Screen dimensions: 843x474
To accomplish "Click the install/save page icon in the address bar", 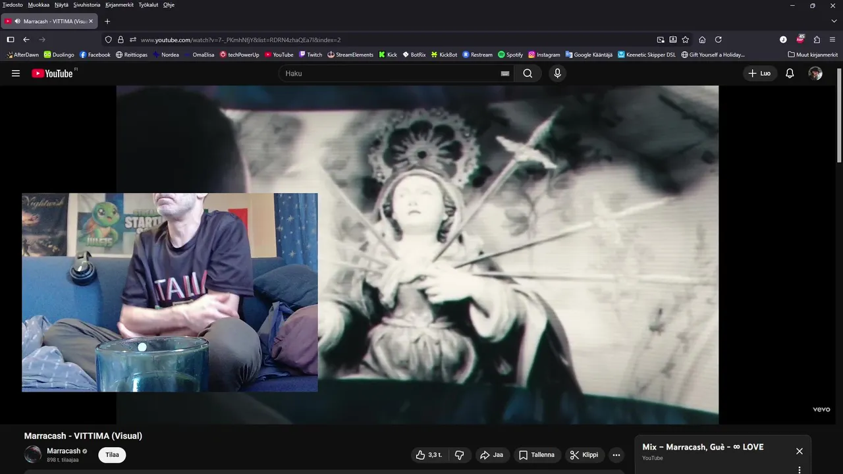I will pos(673,39).
